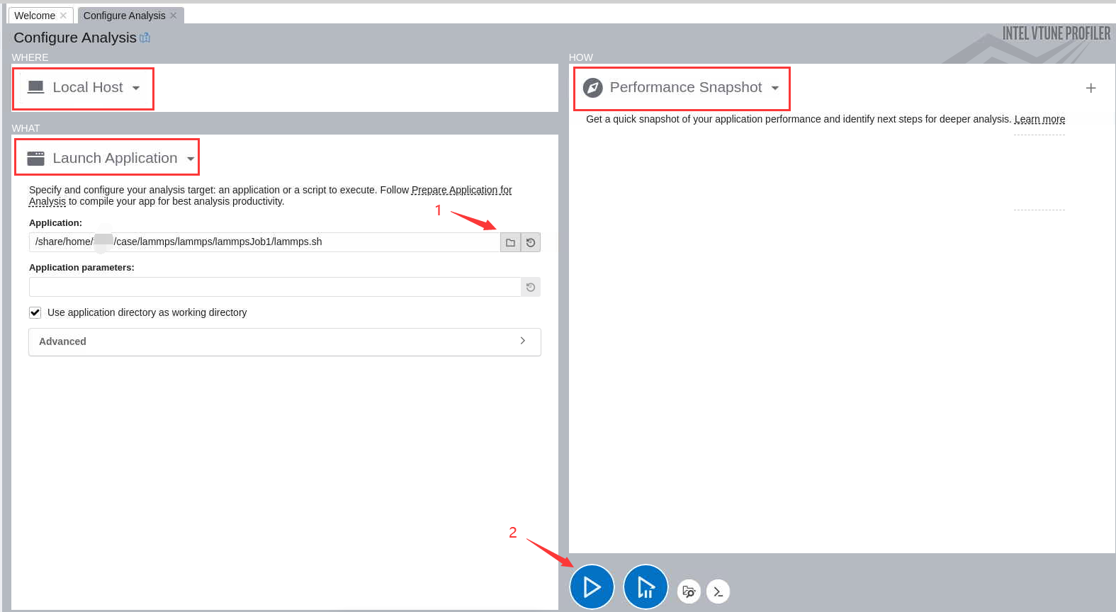Switch to the Configure Analysis tab

(x=125, y=16)
